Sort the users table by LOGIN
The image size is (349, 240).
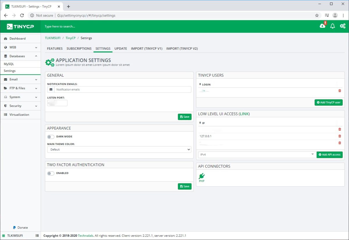[x=205, y=84]
